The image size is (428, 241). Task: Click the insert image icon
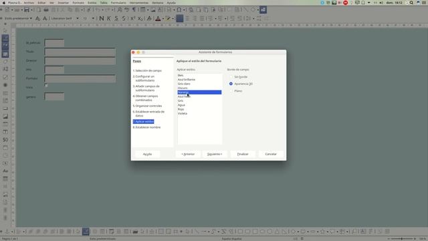point(153,10)
